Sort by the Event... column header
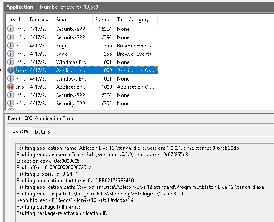The height and width of the screenshot is (222, 274). (x=103, y=20)
